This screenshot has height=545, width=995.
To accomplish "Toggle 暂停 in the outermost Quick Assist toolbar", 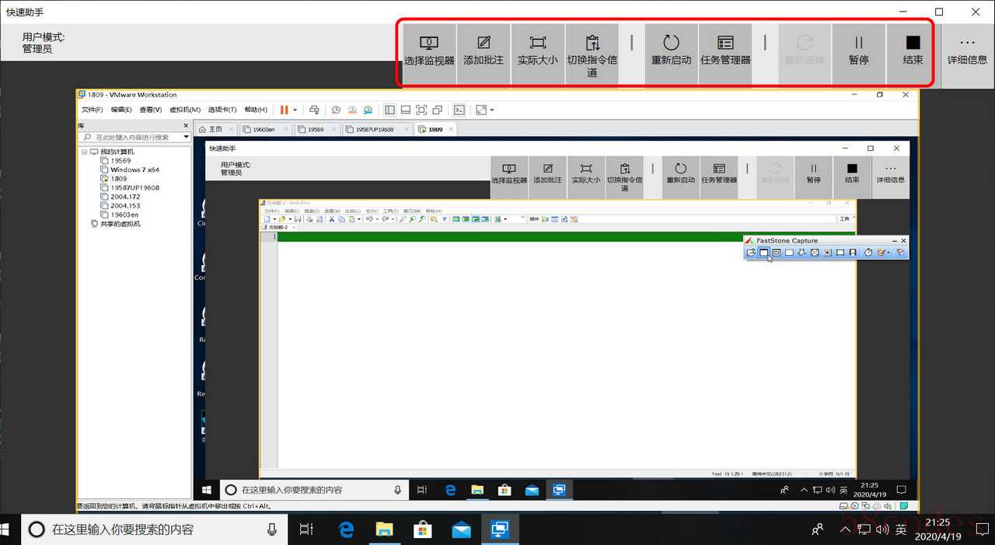I will coord(859,51).
